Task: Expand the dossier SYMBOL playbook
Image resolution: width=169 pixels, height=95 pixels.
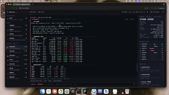Action: [146, 82]
